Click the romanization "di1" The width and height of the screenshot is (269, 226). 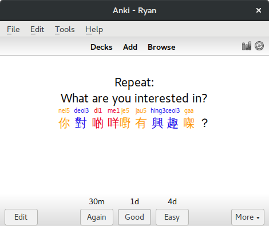tap(98, 110)
